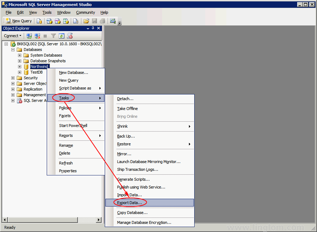Screen dimensions: 317x232
Task: Open the Window menu
Action: tap(64, 12)
